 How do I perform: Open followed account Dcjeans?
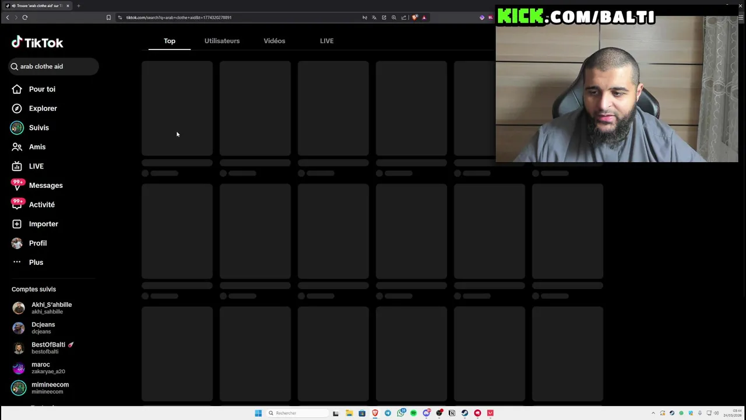(x=35, y=328)
